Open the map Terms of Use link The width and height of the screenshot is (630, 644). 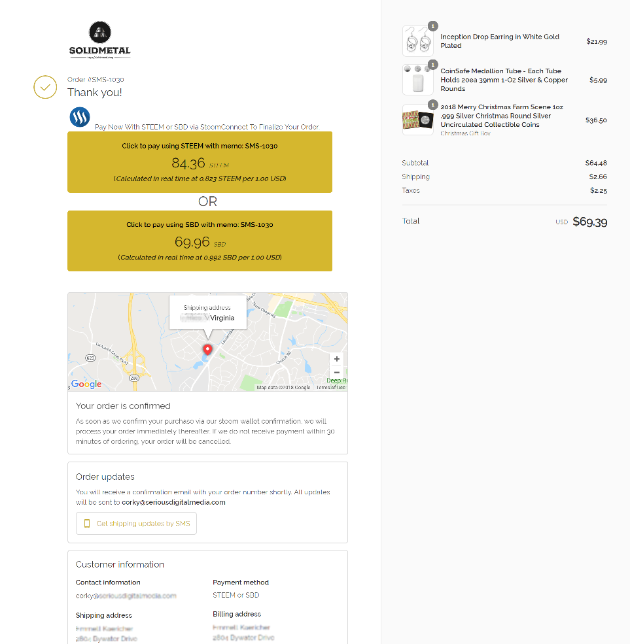point(331,387)
